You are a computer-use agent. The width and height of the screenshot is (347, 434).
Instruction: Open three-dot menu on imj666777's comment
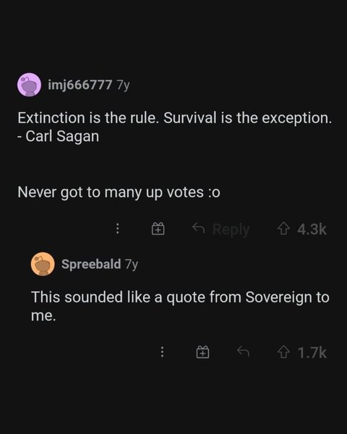coord(118,229)
